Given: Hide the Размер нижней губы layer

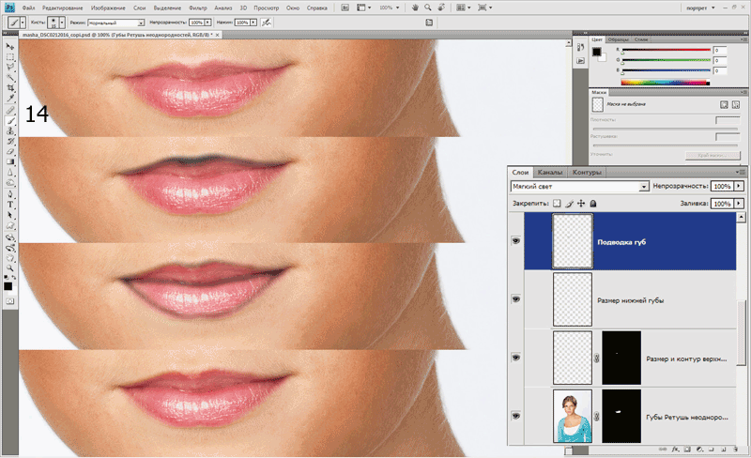Looking at the screenshot, I should 515,299.
